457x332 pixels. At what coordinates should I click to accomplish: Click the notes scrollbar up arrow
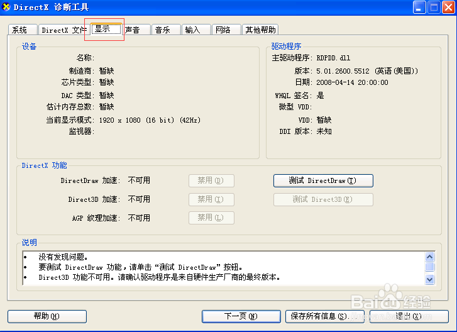point(429,257)
